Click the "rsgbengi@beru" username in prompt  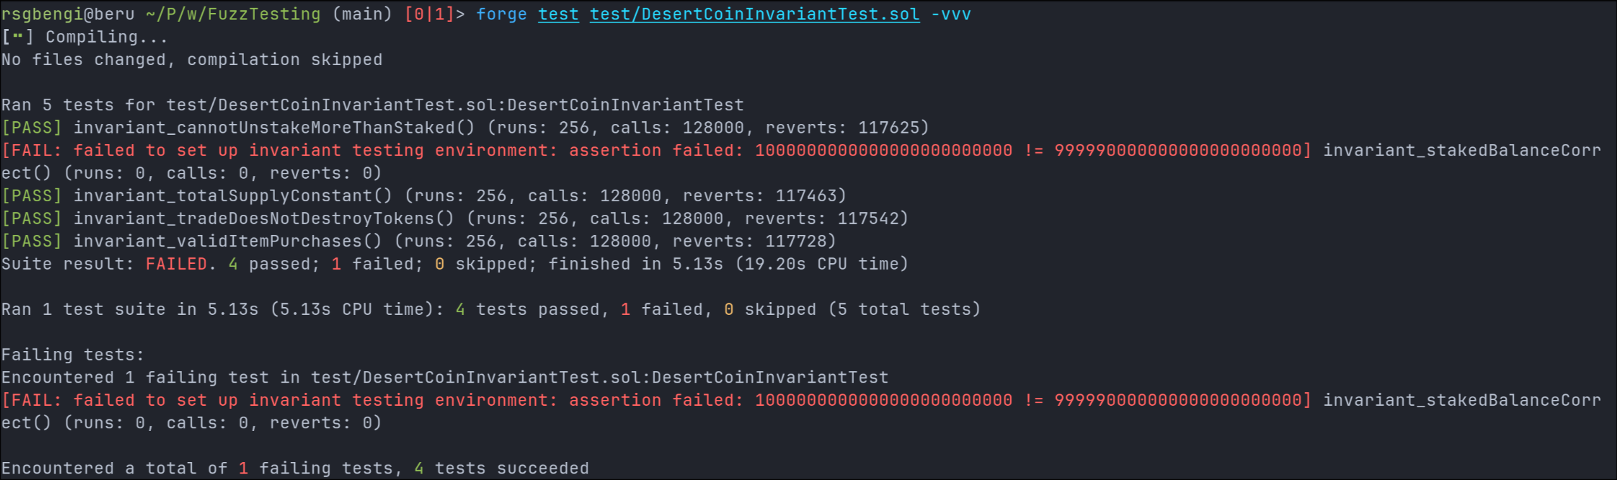point(68,14)
